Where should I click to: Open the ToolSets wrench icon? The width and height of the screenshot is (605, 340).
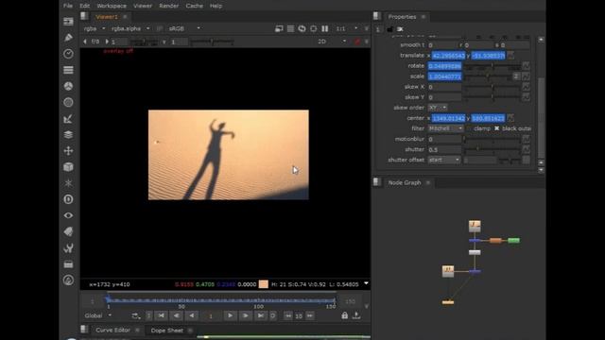(68, 247)
